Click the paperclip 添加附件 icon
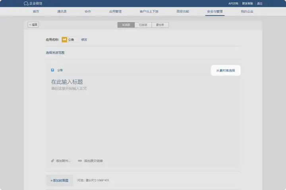Image resolution: width=286 pixels, height=190 pixels. 52,161
